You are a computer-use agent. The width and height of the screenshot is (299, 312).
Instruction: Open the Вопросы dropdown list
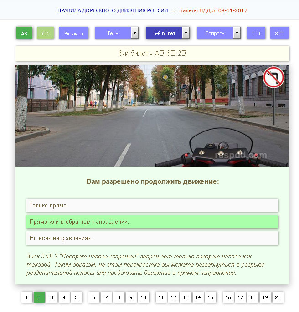(237, 33)
